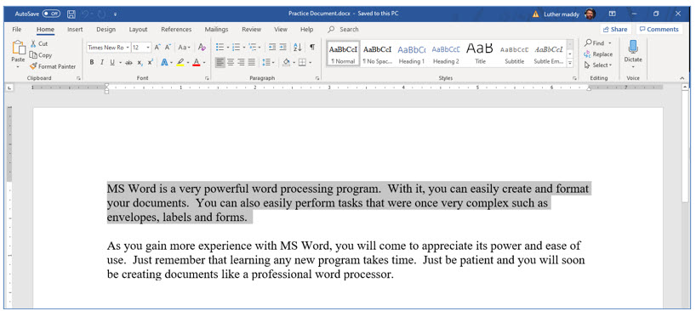Open Replace dialog
Viewport: 696px width, 311px height.
pos(598,54)
